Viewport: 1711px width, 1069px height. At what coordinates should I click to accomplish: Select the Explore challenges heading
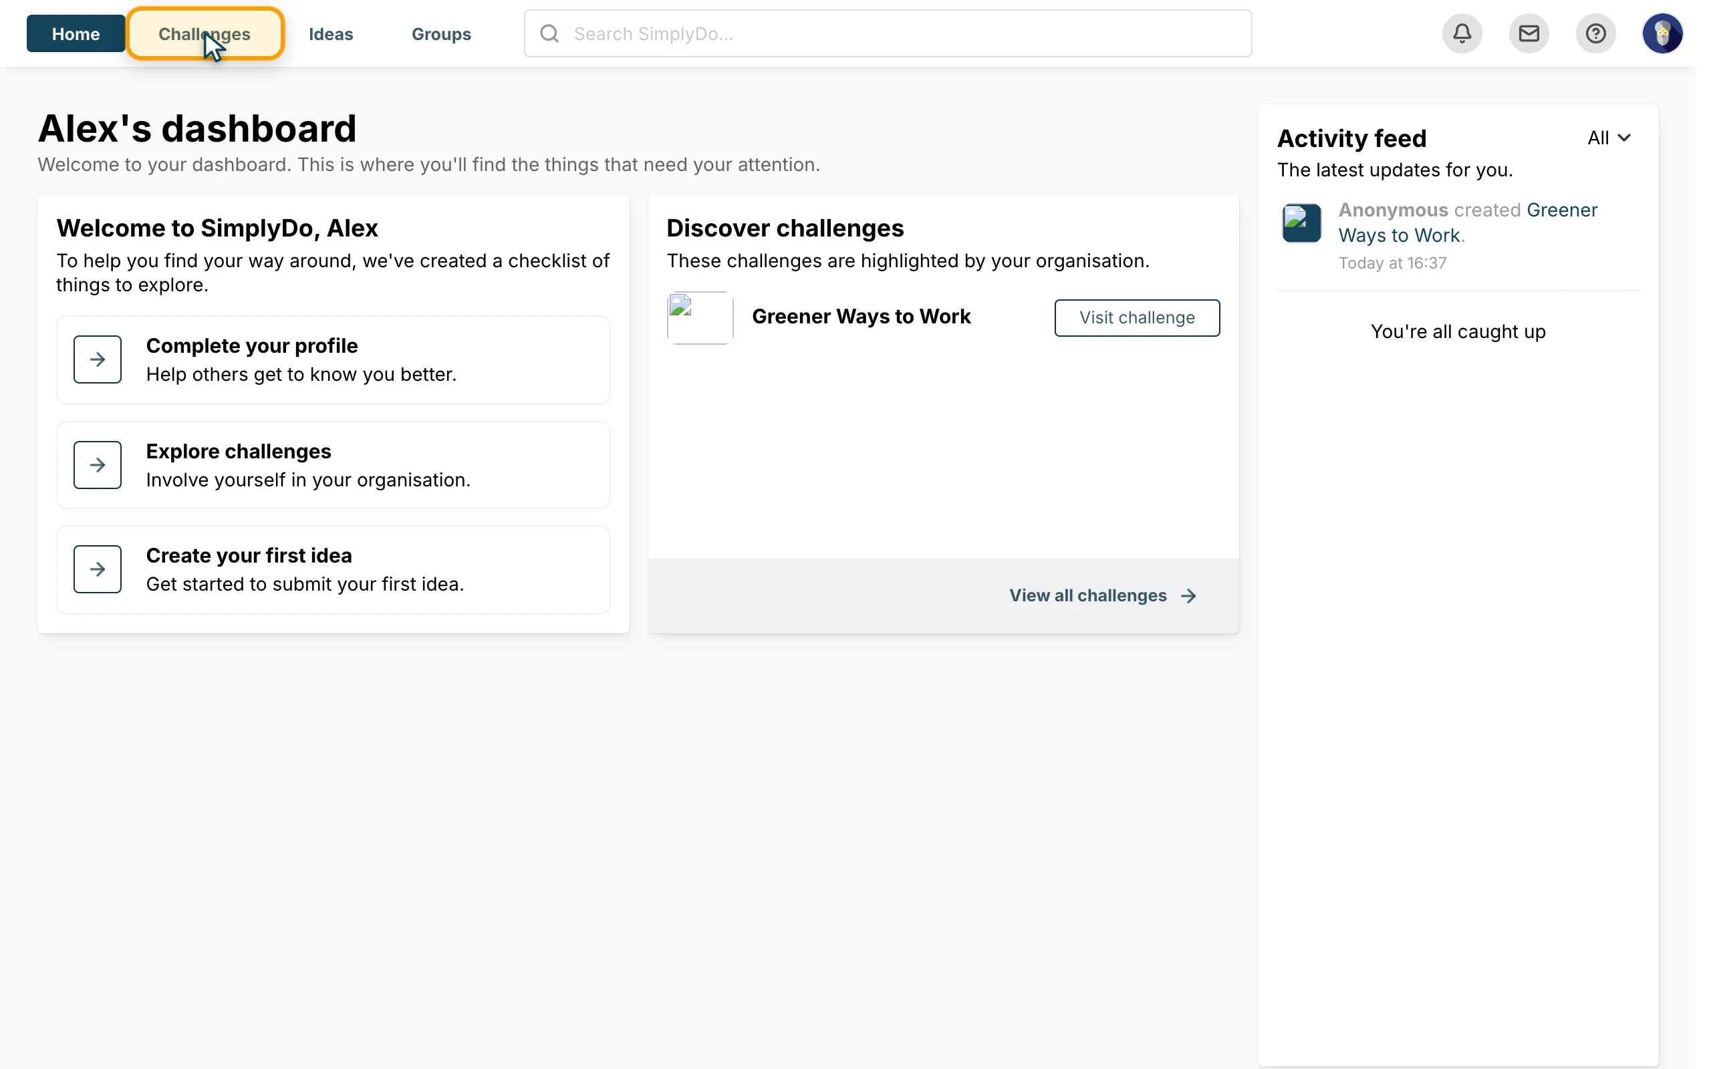pos(238,451)
